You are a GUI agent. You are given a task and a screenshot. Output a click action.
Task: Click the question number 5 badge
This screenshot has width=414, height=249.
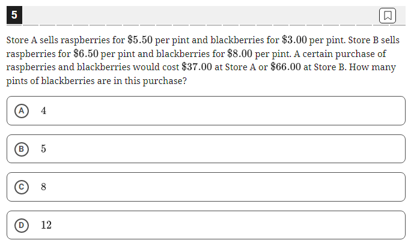[14, 15]
